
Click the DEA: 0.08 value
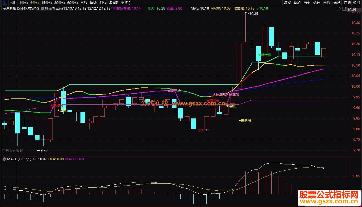(56, 159)
